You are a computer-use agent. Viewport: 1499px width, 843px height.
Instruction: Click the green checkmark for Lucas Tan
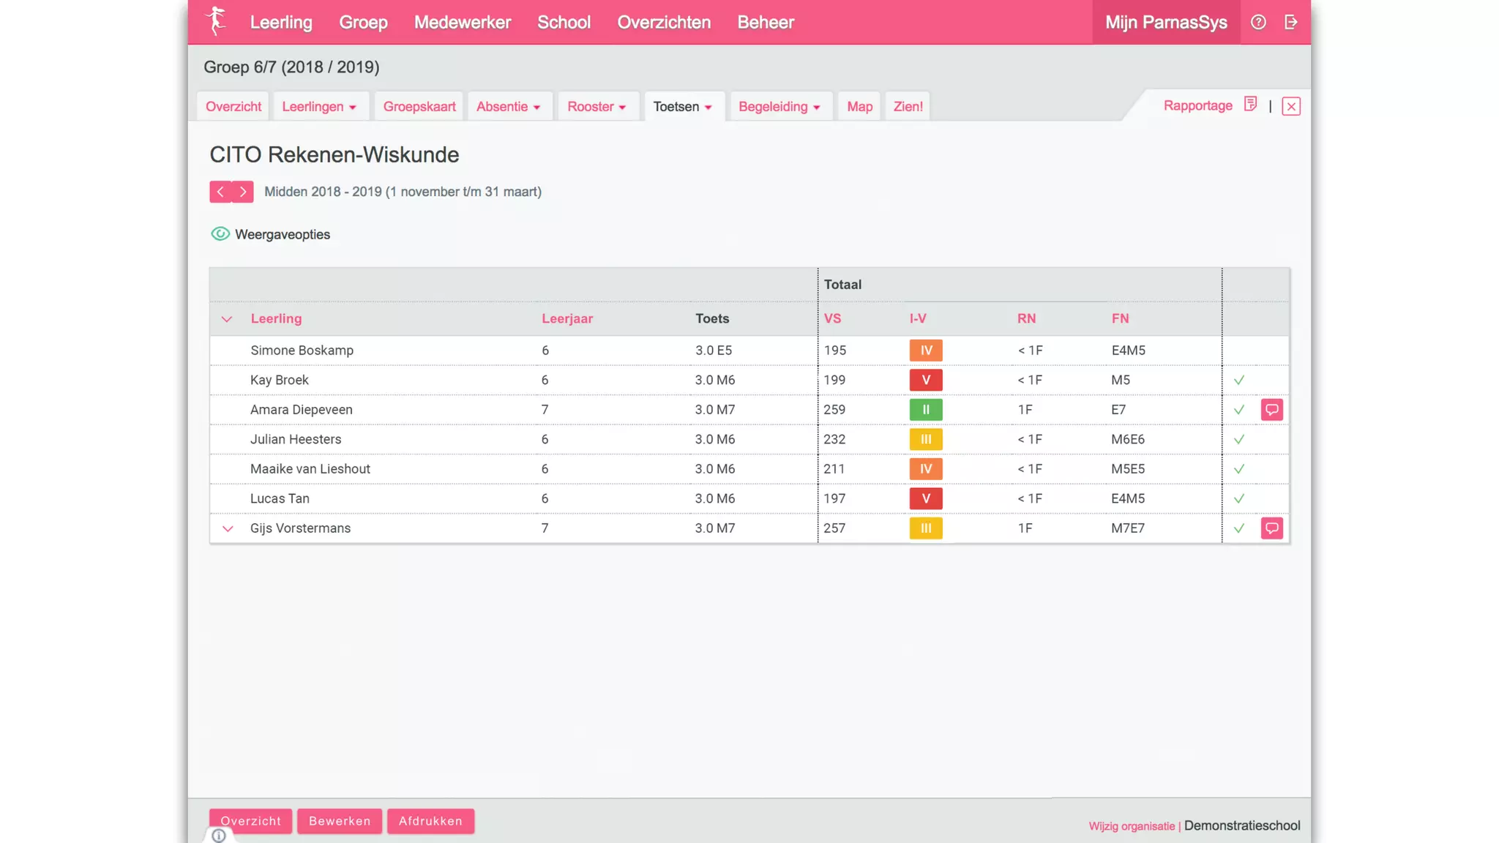point(1238,499)
